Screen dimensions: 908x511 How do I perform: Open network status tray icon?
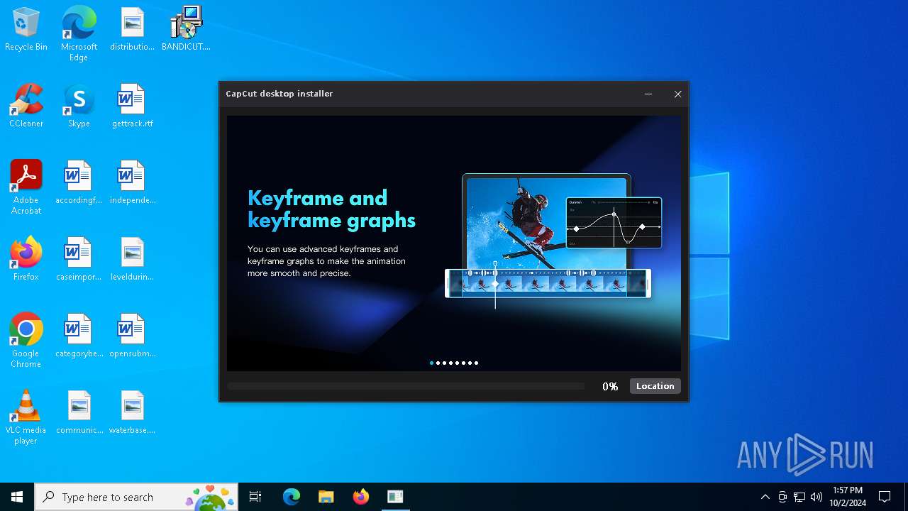coord(799,497)
